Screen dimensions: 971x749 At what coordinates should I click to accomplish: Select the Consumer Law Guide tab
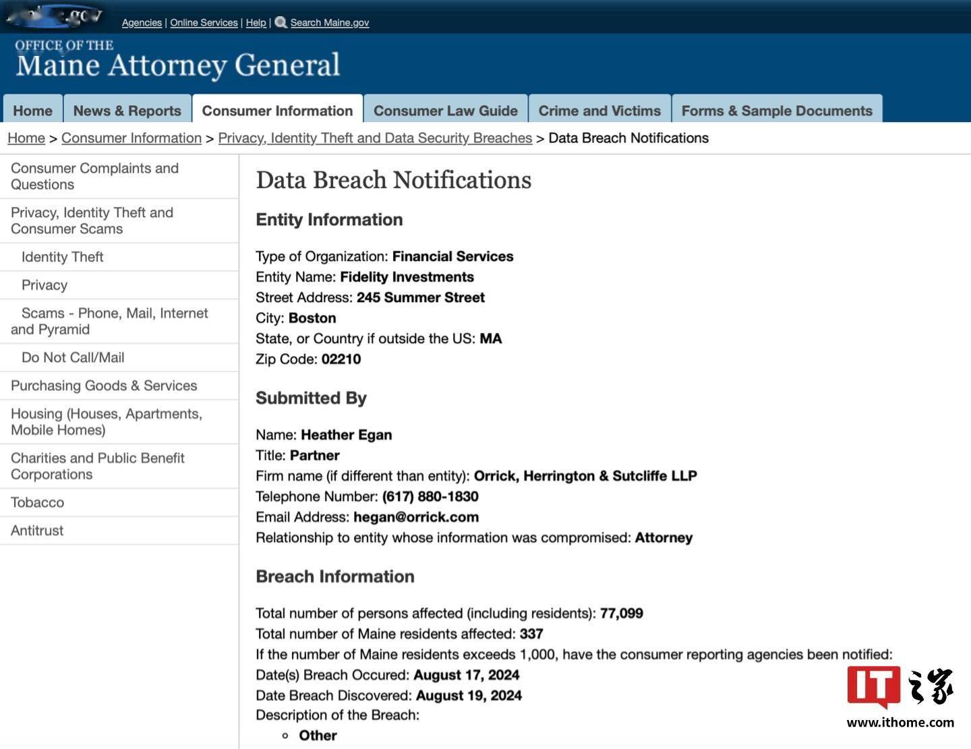pos(446,110)
